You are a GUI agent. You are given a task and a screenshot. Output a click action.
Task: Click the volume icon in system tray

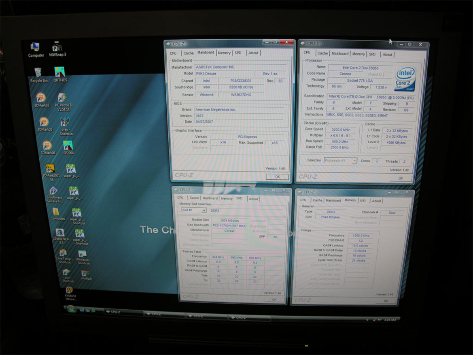point(380,319)
